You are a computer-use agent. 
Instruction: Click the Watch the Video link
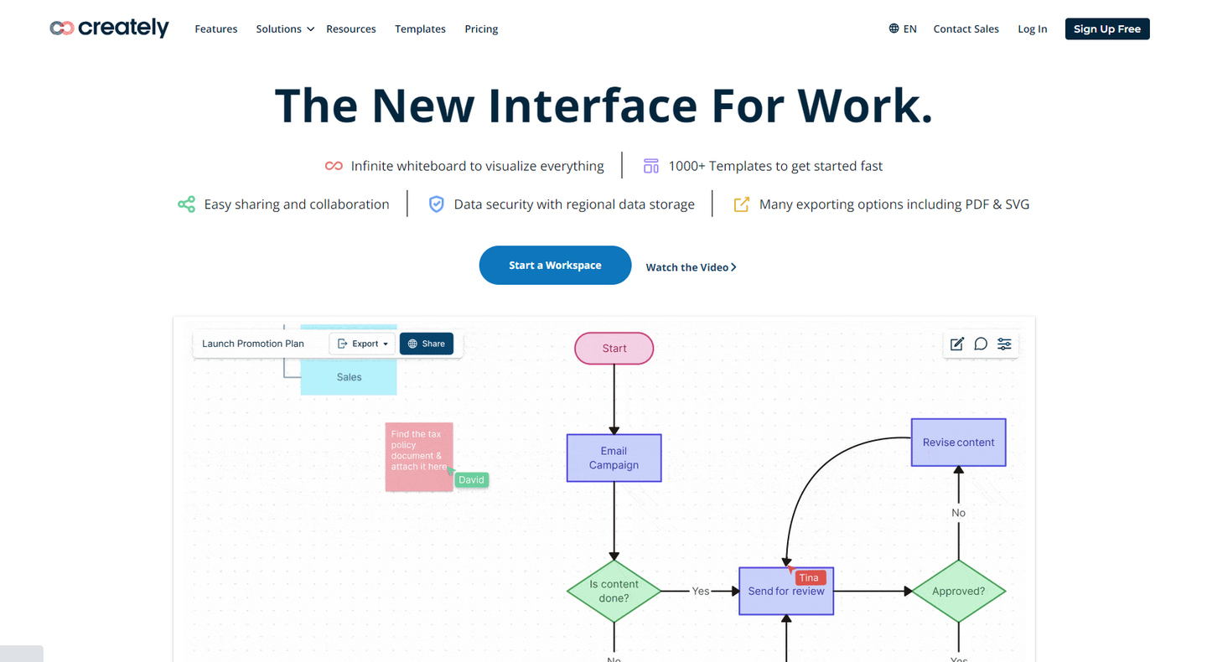(691, 267)
